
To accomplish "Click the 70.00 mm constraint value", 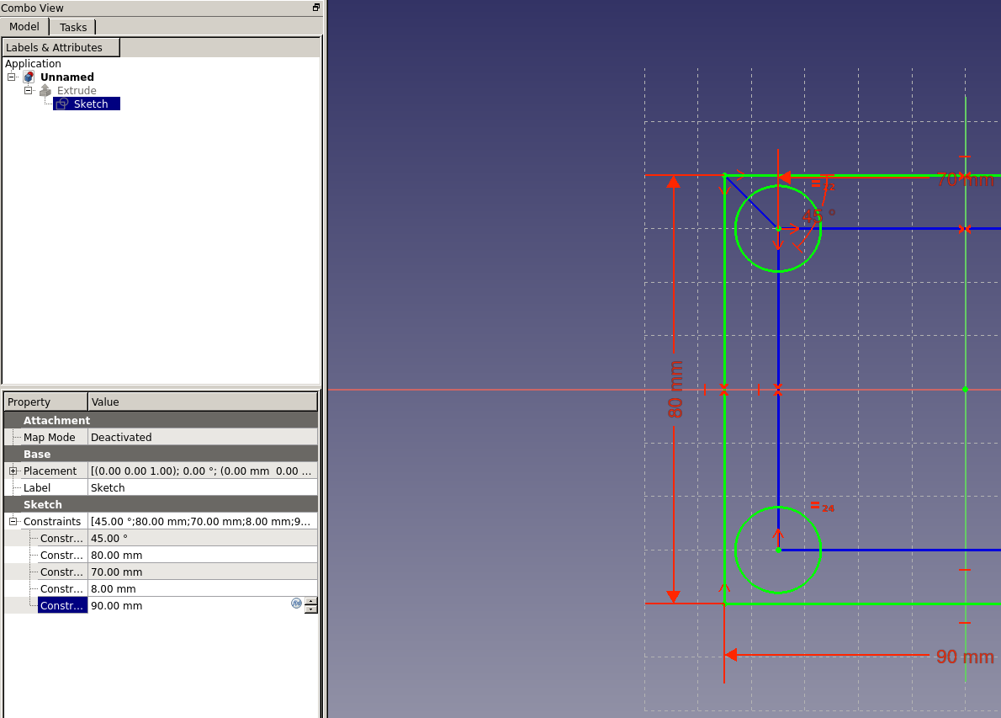I will 203,572.
